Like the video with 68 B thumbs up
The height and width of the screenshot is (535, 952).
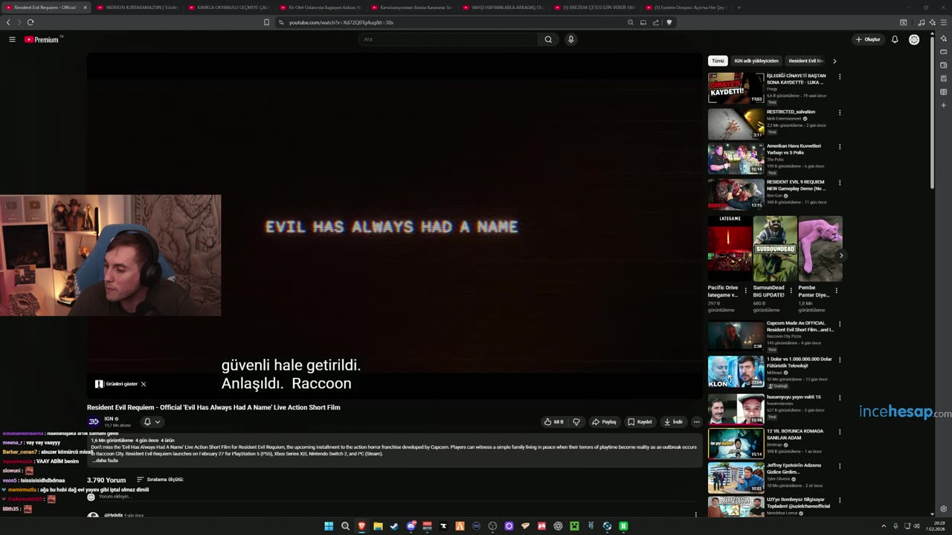point(553,422)
